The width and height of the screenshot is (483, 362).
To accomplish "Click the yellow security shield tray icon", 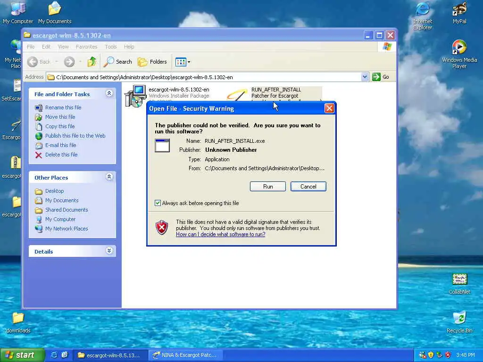I will (x=431, y=355).
